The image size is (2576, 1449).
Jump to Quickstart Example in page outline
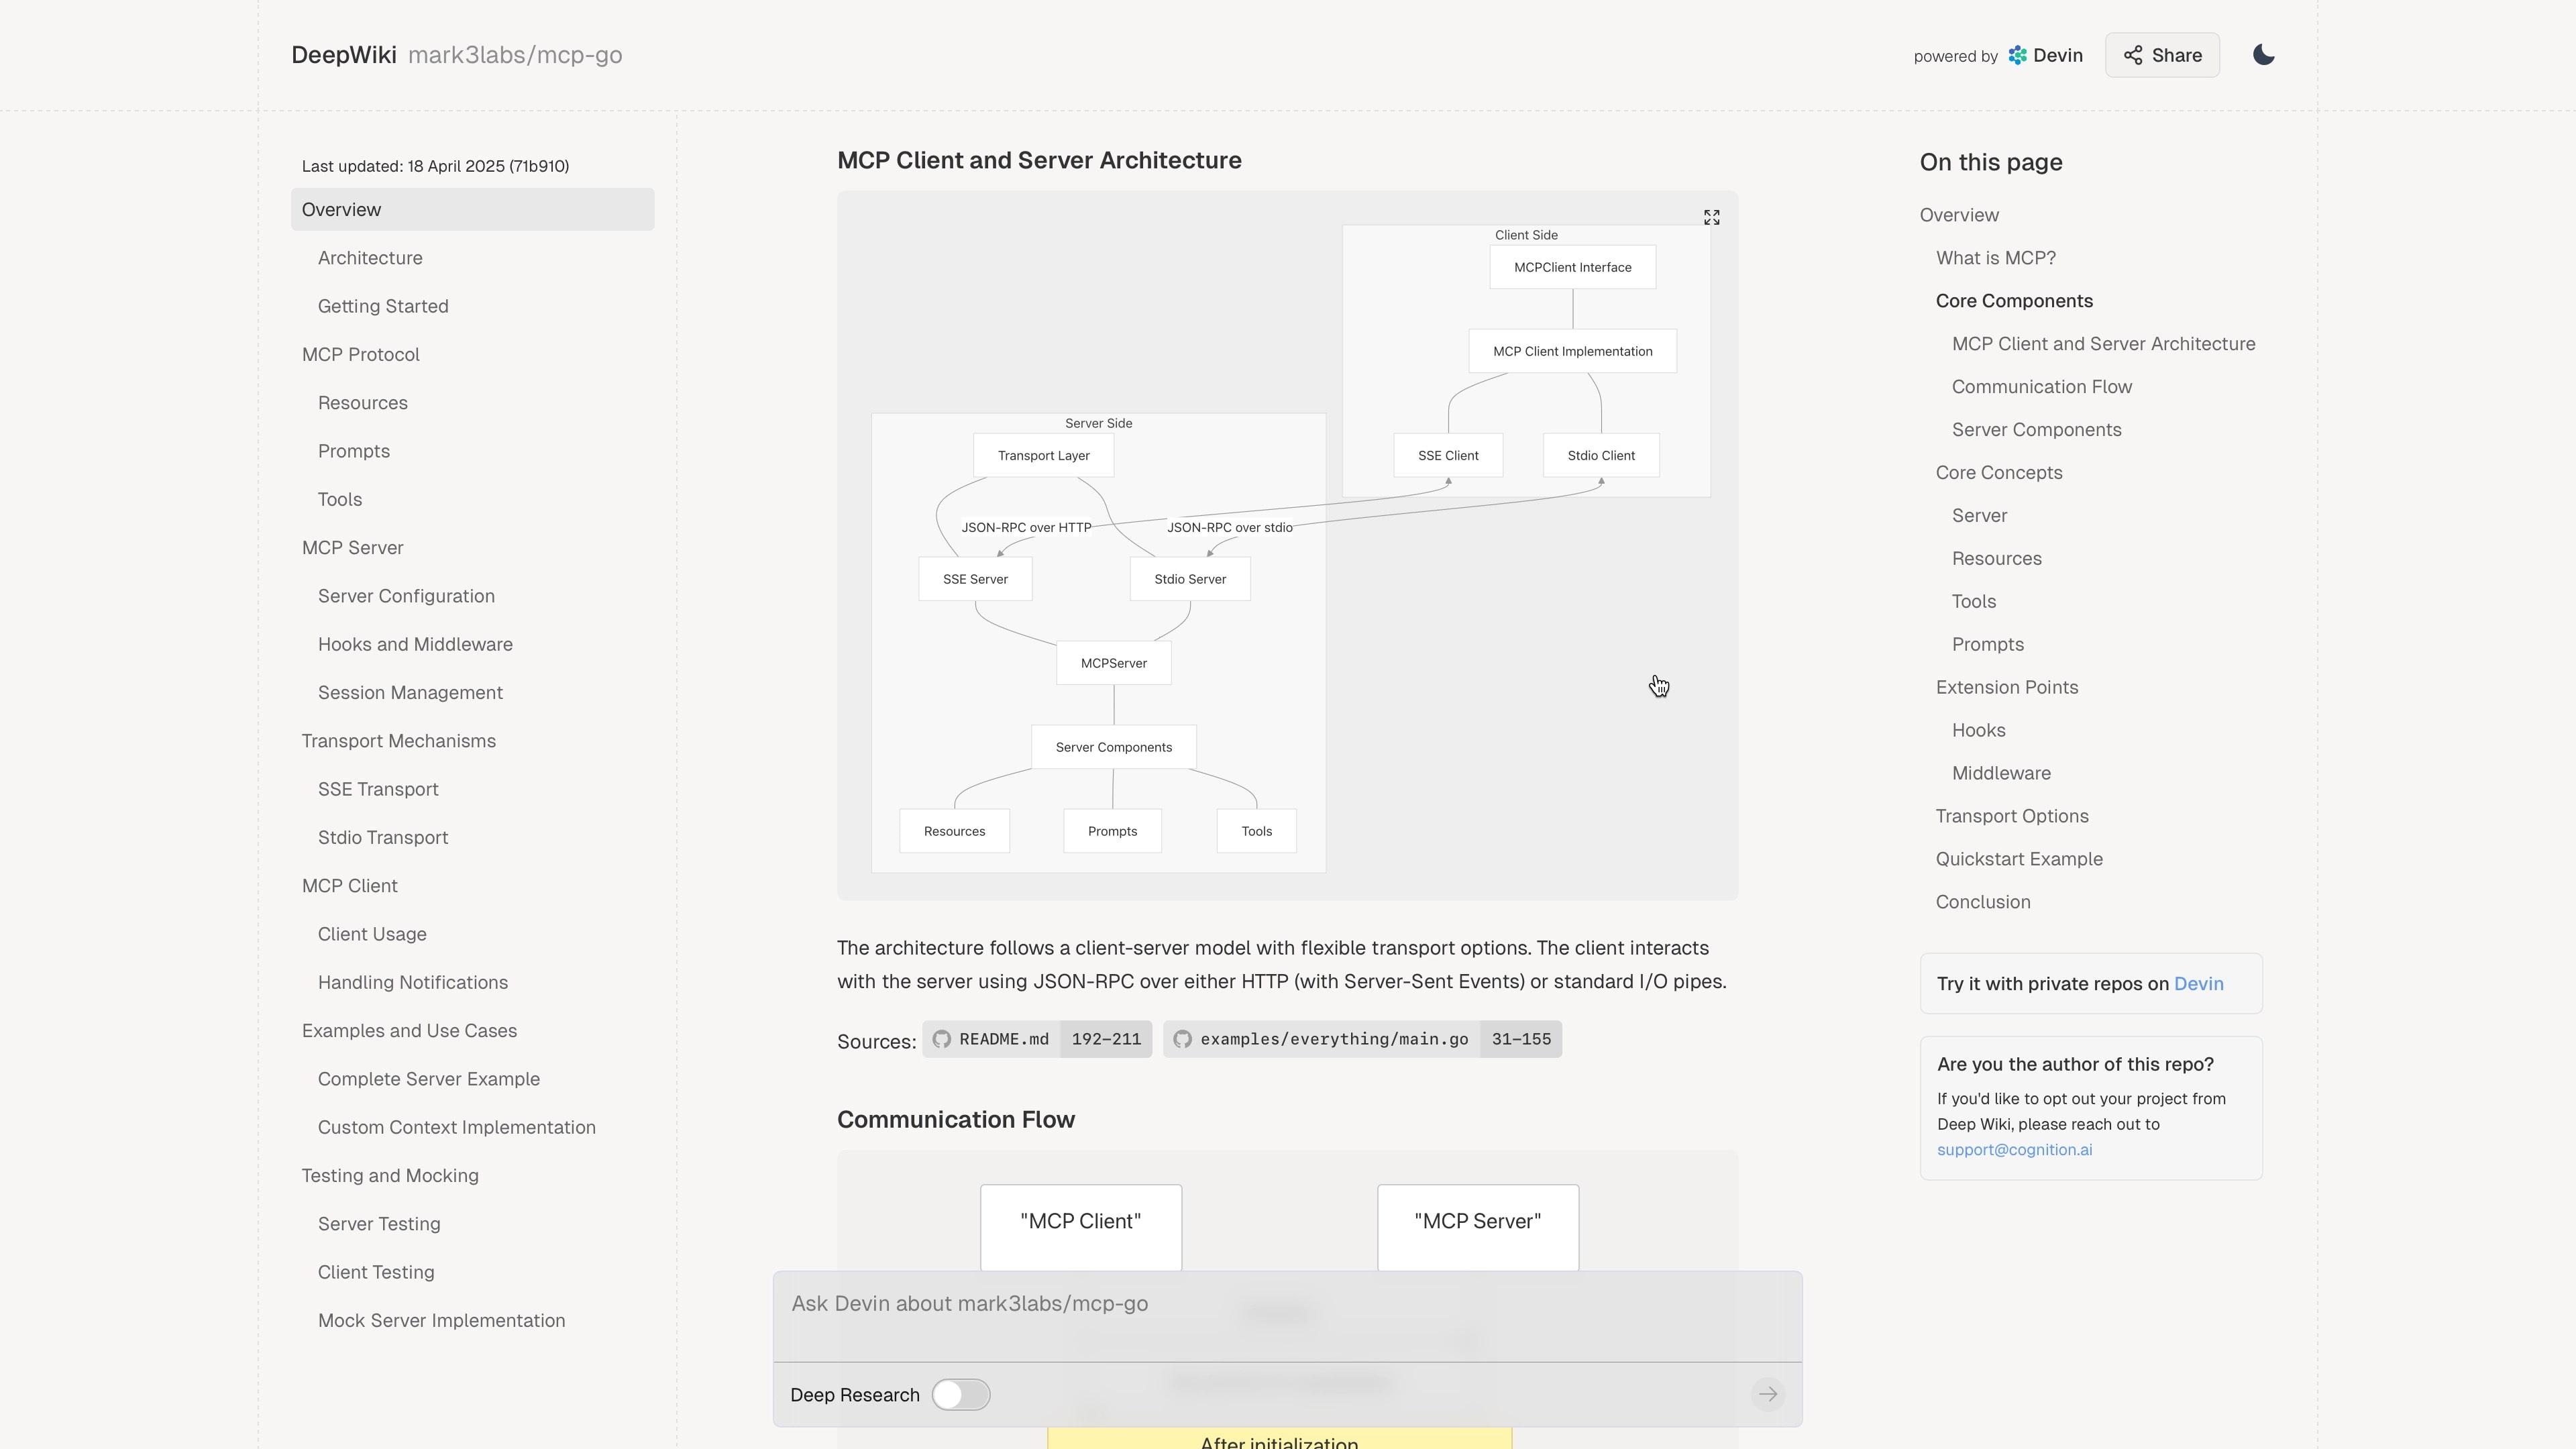[x=2018, y=859]
